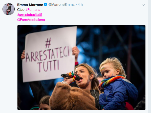The width and height of the screenshot is (151, 113).
Task: Visit the @FamArcobaleno mention
Action: 31,20
